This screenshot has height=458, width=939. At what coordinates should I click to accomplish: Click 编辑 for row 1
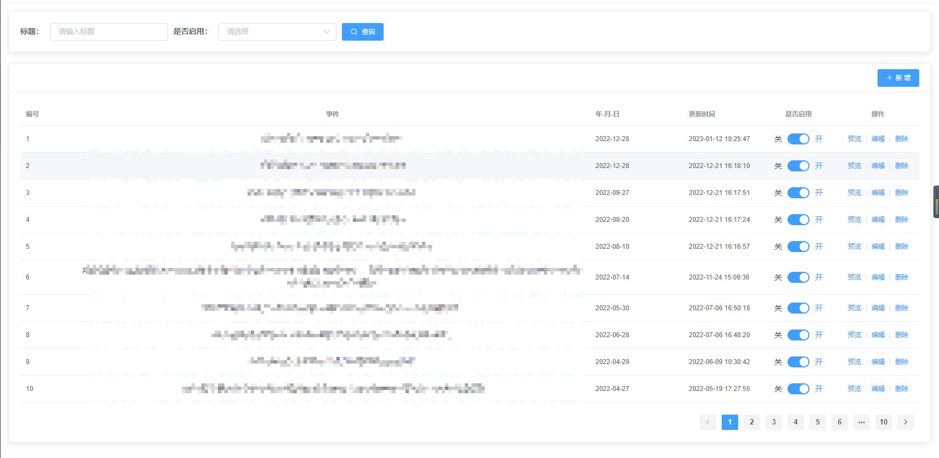pyautogui.click(x=878, y=139)
